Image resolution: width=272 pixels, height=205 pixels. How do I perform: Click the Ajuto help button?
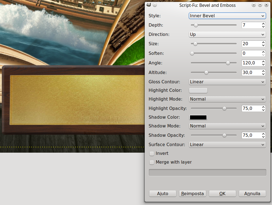click(x=163, y=193)
